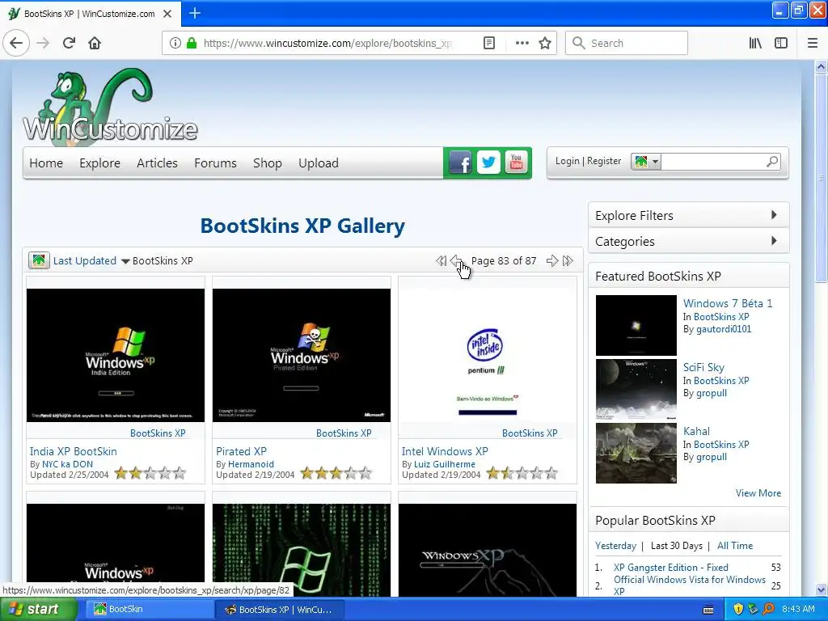This screenshot has width=828, height=621.
Task: Click the green padlock security icon
Action: click(192, 43)
